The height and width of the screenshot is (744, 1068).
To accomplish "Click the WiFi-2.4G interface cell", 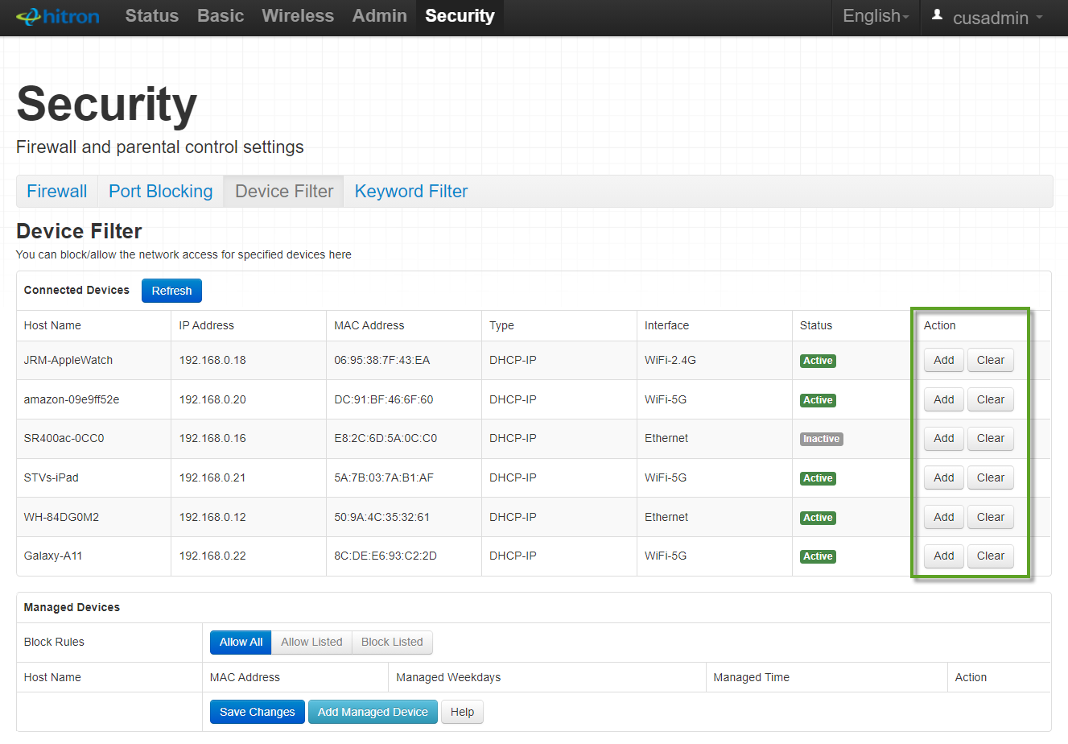I will click(670, 360).
